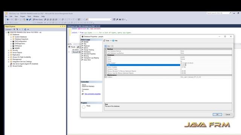Screen dimensions: 241x135
Task: Click the View connection properties link
Action: point(93,94)
